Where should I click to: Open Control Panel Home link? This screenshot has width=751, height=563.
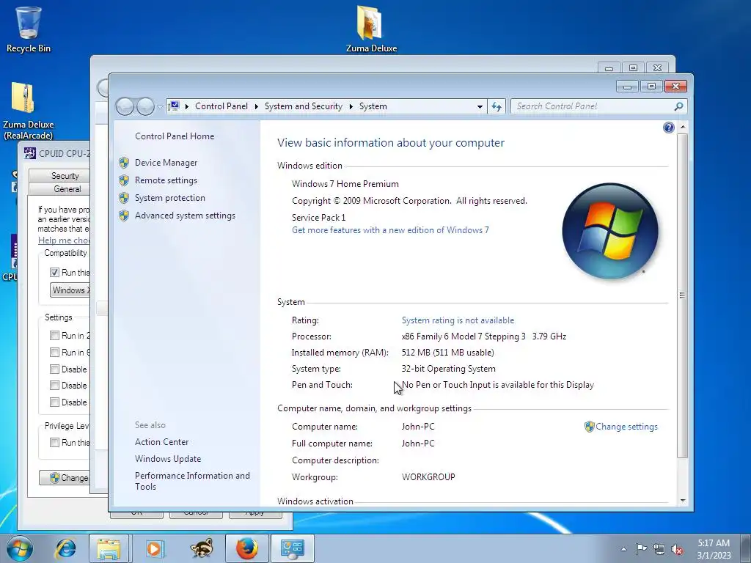click(175, 136)
